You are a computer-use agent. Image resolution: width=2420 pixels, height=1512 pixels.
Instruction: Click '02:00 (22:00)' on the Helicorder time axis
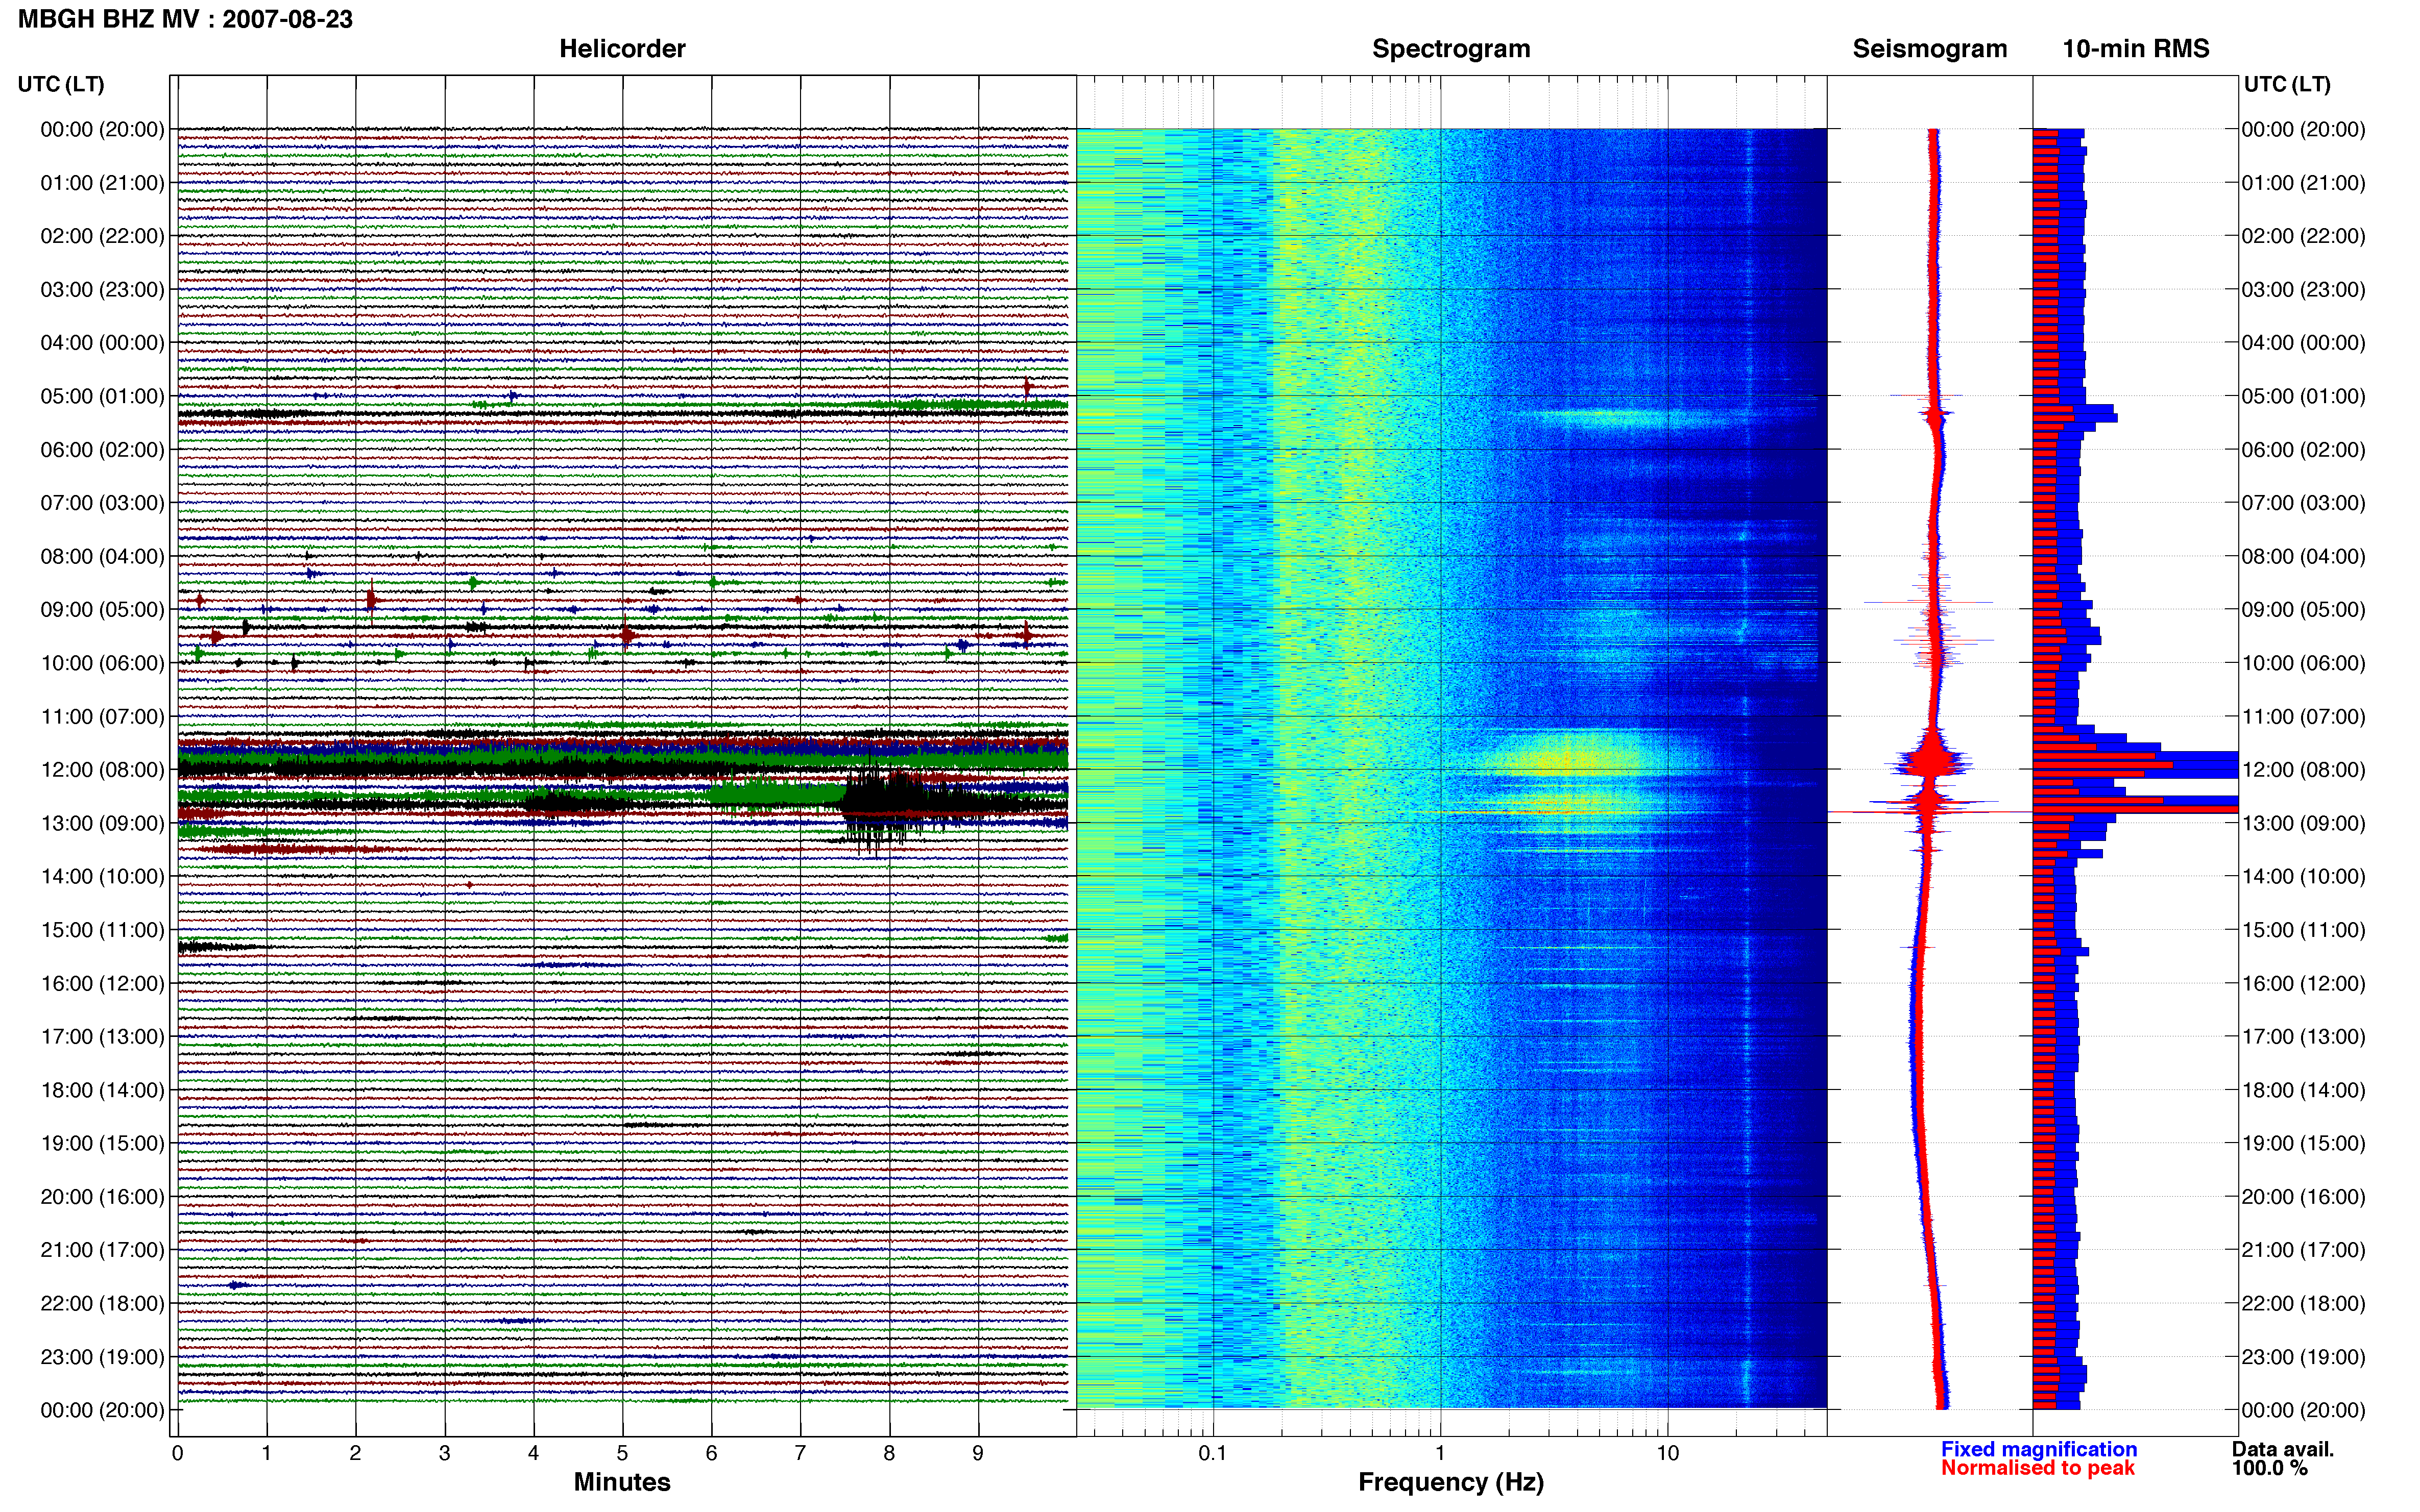click(x=102, y=236)
